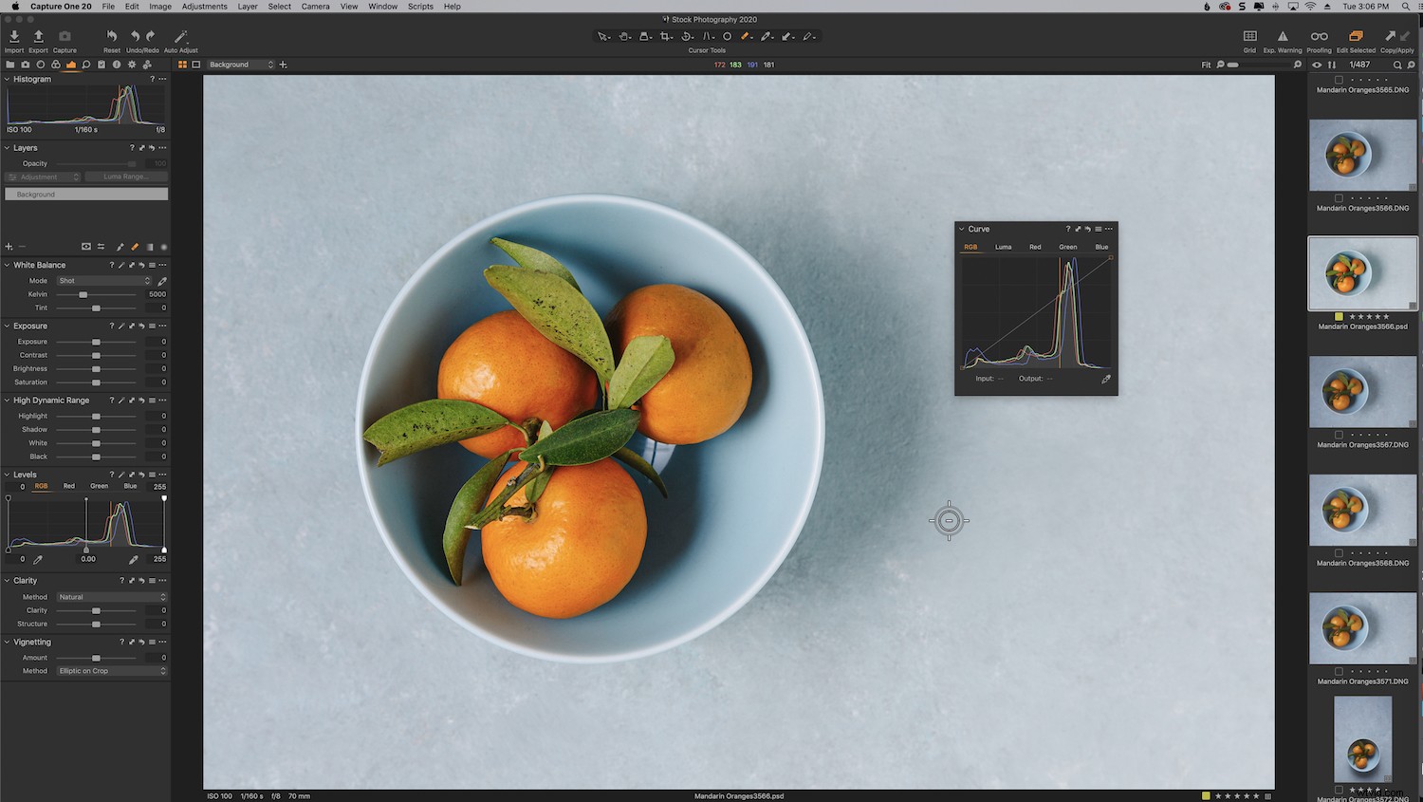The height and width of the screenshot is (802, 1423).
Task: Select the Crop tool in the cursor toolbar
Action: pyautogui.click(x=665, y=36)
